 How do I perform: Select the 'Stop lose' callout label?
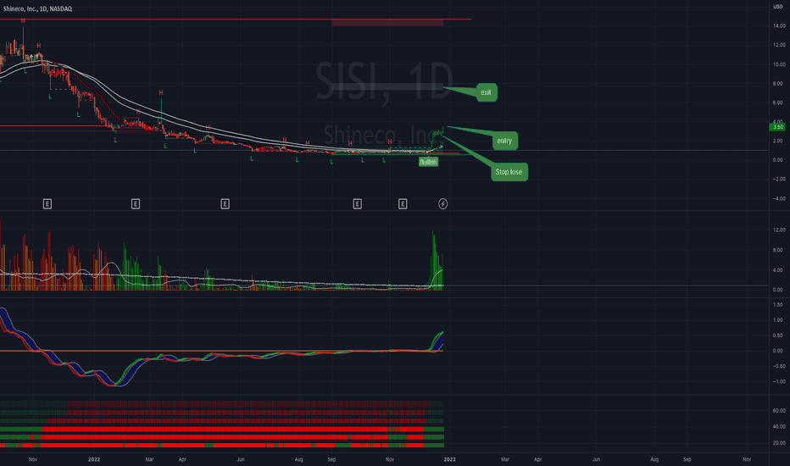click(x=509, y=172)
